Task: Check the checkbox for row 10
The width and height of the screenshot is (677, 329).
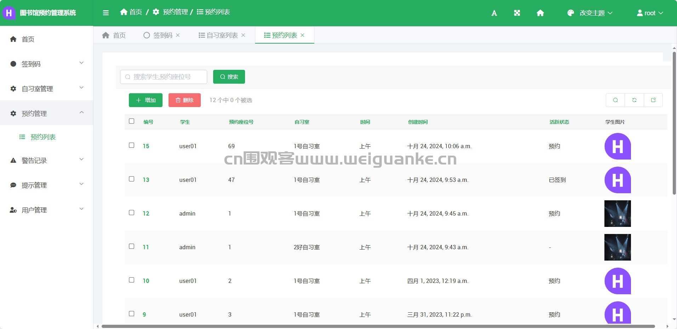Action: coord(132,280)
